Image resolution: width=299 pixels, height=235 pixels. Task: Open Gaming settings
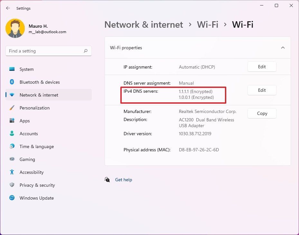tap(12, 159)
